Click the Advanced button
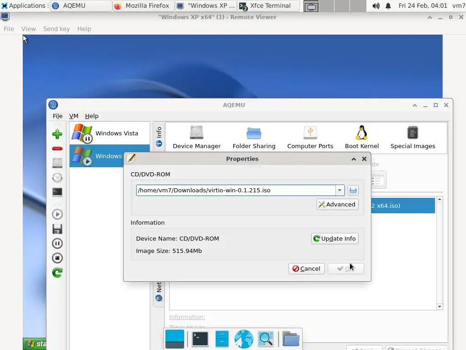This screenshot has height=350, width=466. (x=337, y=205)
